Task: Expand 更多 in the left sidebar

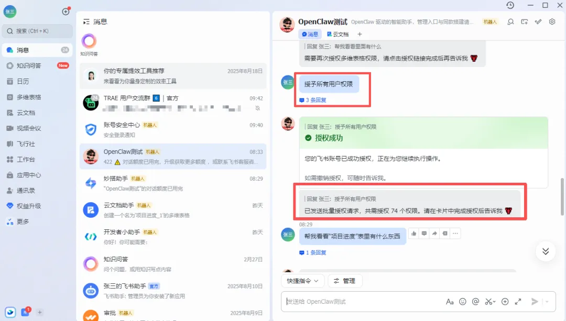Action: 37,222
